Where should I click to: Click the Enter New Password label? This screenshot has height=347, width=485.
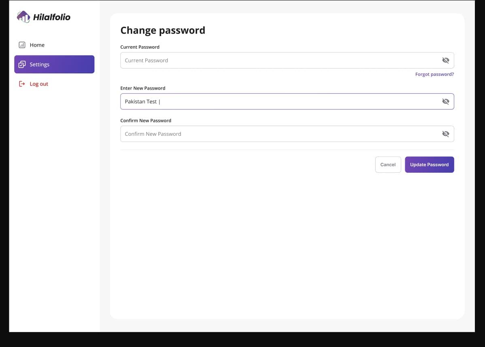point(143,88)
